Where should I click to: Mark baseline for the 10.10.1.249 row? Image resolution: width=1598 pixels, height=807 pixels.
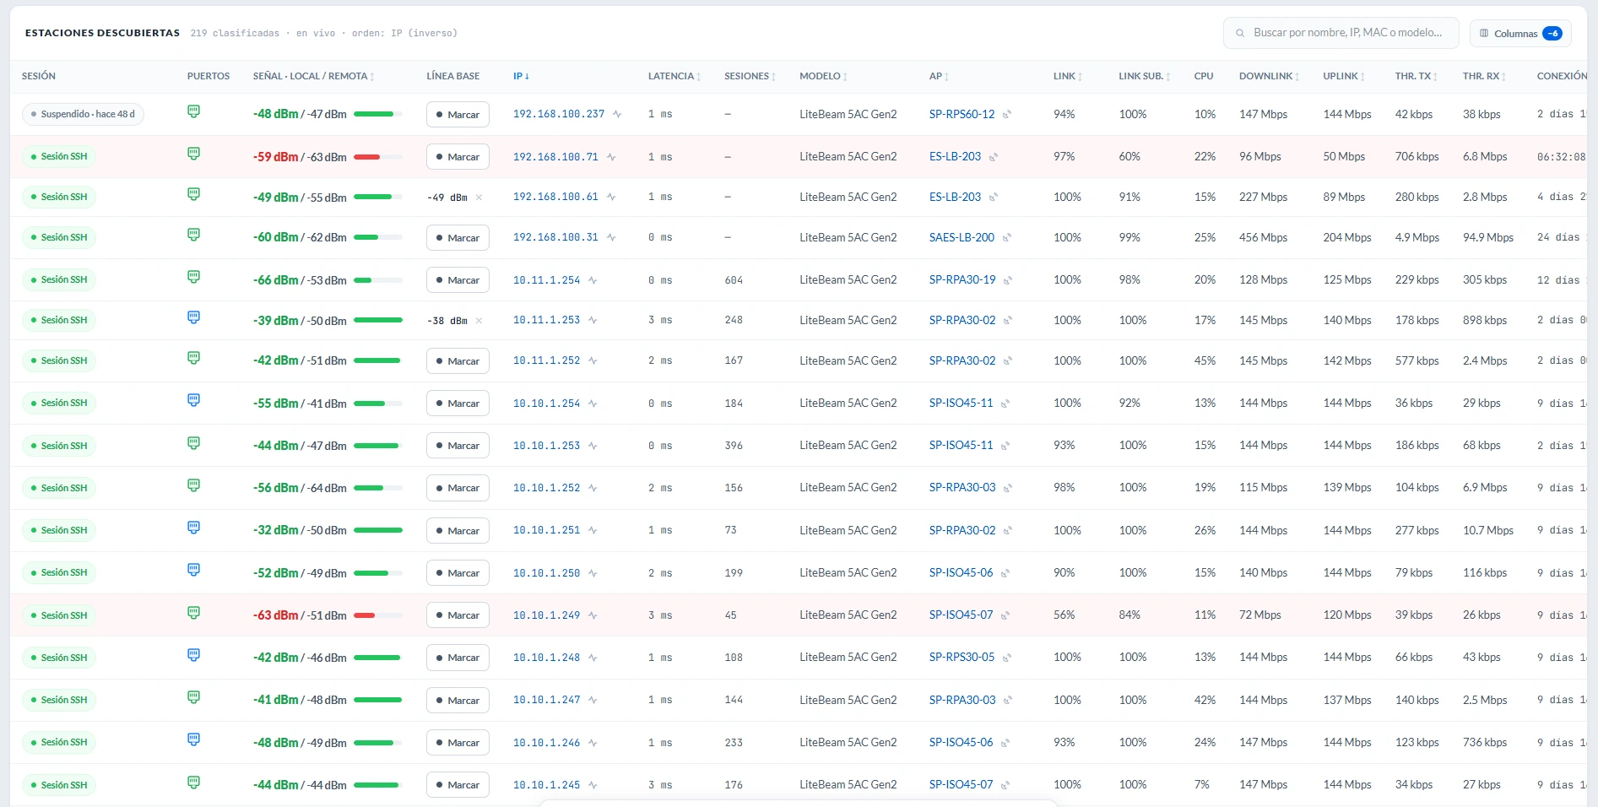(458, 615)
